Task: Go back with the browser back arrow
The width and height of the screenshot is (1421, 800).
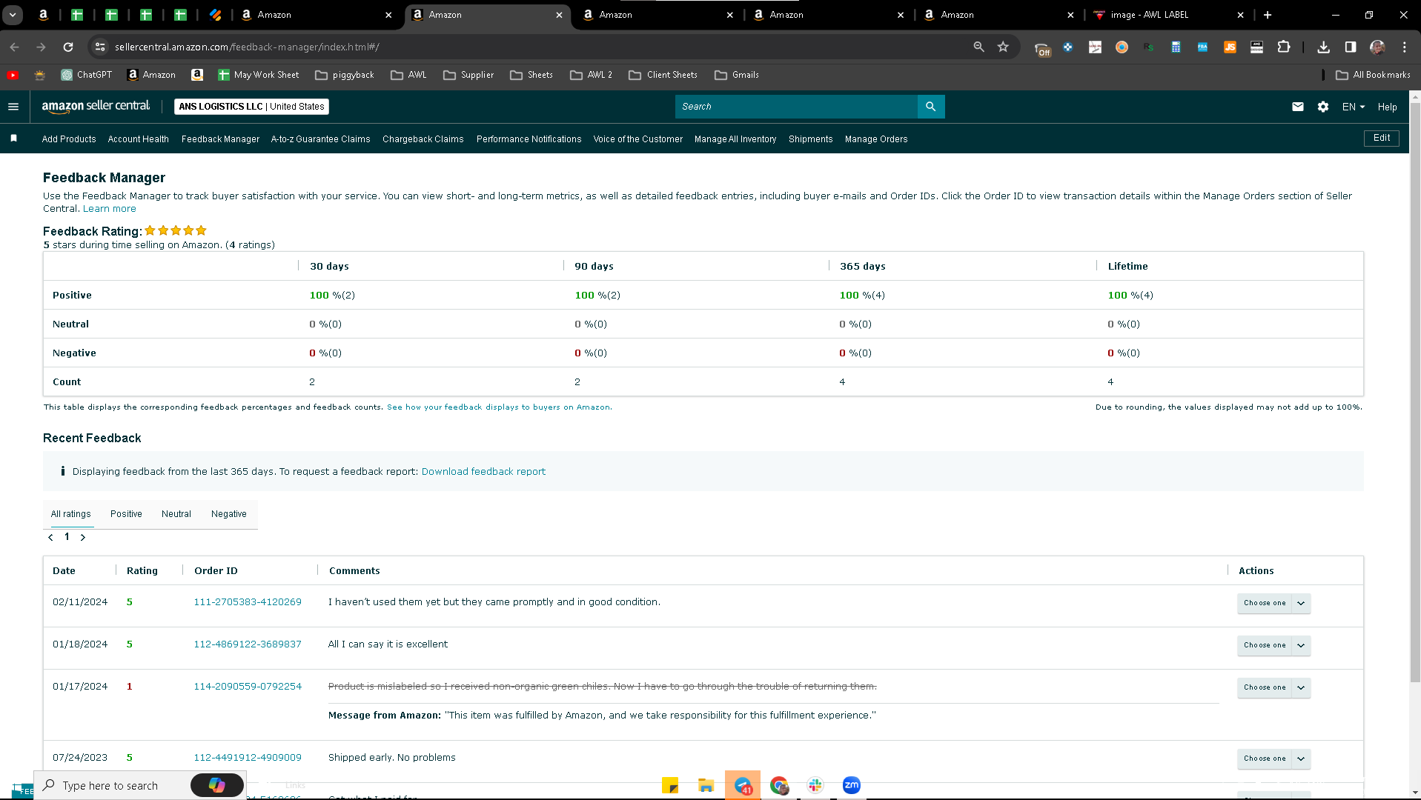Action: pos(15,47)
